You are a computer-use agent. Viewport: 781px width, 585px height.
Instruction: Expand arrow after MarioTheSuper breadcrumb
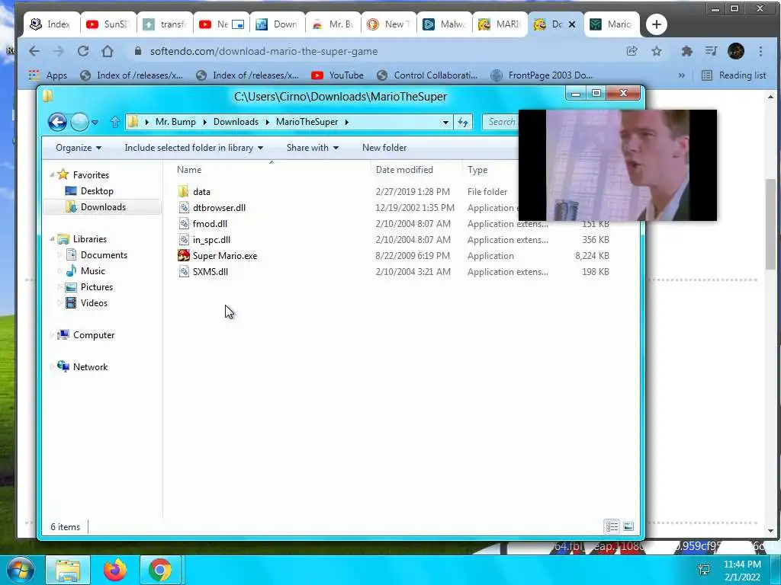click(347, 122)
